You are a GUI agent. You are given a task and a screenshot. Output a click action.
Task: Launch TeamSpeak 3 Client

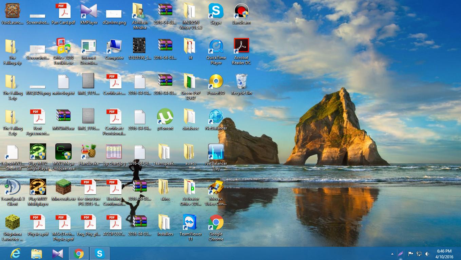click(x=13, y=193)
